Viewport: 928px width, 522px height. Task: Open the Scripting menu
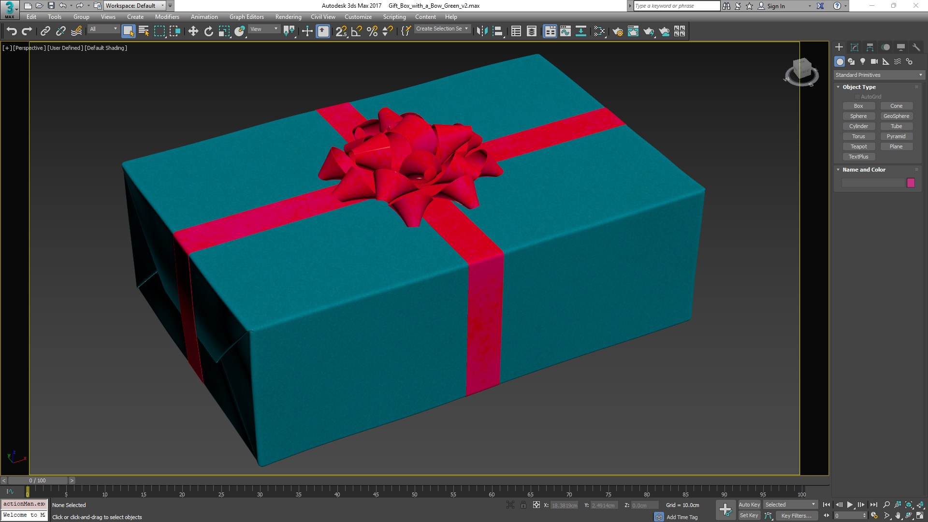(394, 17)
